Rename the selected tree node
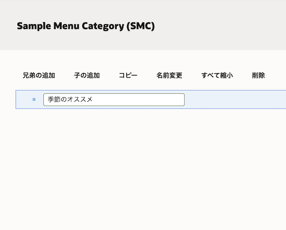The image size is (286, 230). [169, 75]
